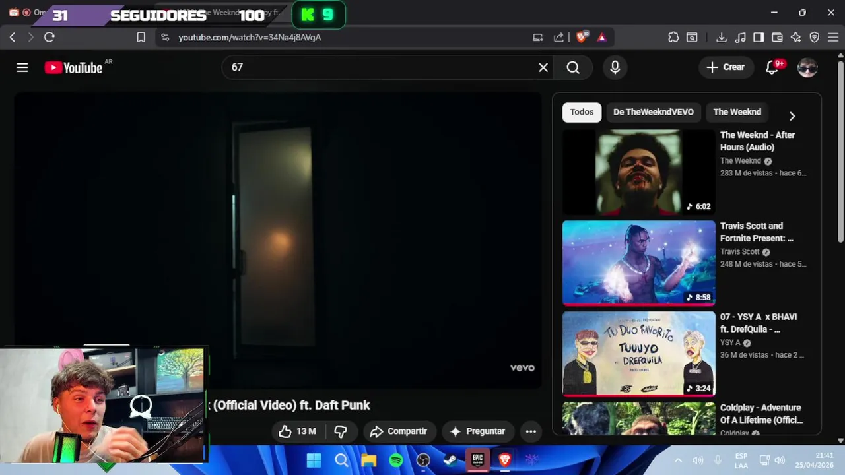Image resolution: width=845 pixels, height=475 pixels.
Task: Click the video player area
Action: 277,240
